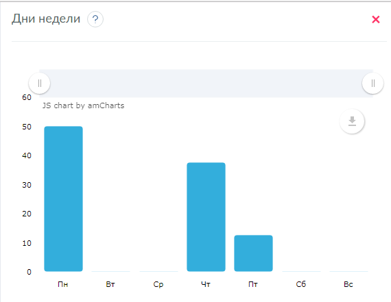391x302 pixels.
Task: Close the Дни недели panel
Action: pos(376,19)
